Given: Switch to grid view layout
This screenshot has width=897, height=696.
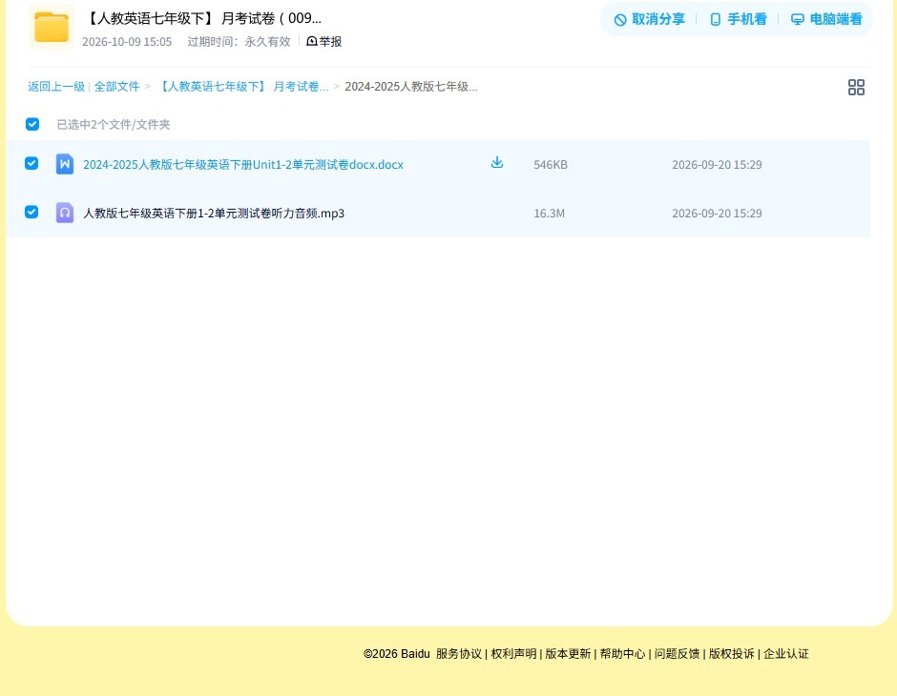Looking at the screenshot, I should pyautogui.click(x=856, y=87).
